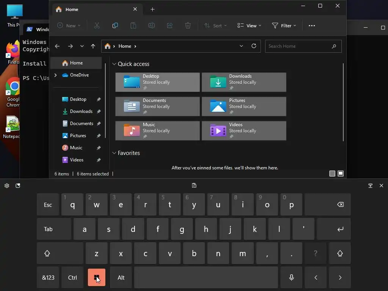Click the Rename icon in toolbar

click(152, 25)
